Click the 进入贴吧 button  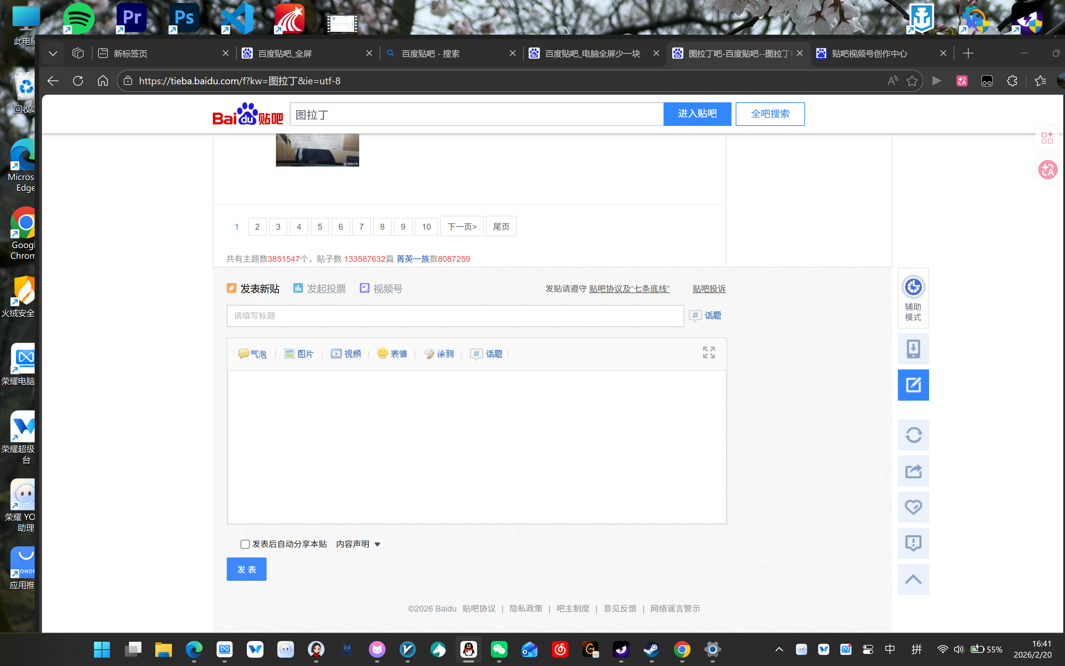pos(697,114)
